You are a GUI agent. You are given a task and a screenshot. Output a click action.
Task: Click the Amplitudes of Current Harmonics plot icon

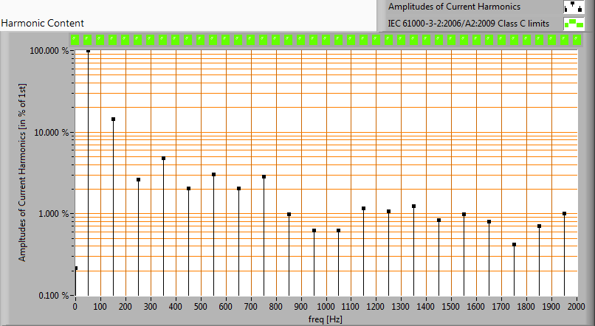click(573, 7)
